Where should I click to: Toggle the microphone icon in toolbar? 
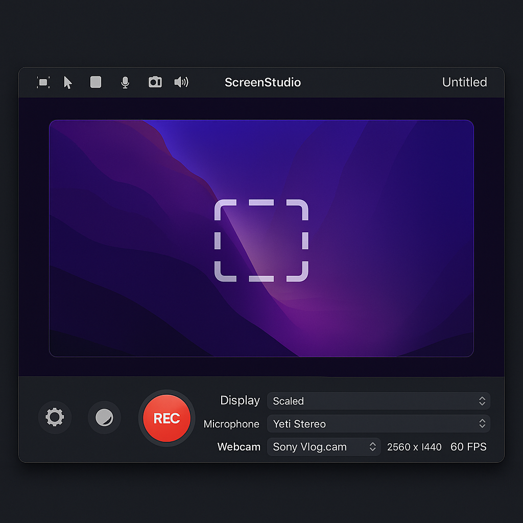125,82
